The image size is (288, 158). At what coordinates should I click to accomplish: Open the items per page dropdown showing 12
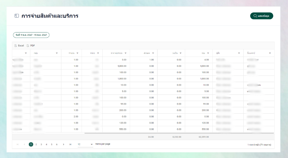[x=85, y=144]
